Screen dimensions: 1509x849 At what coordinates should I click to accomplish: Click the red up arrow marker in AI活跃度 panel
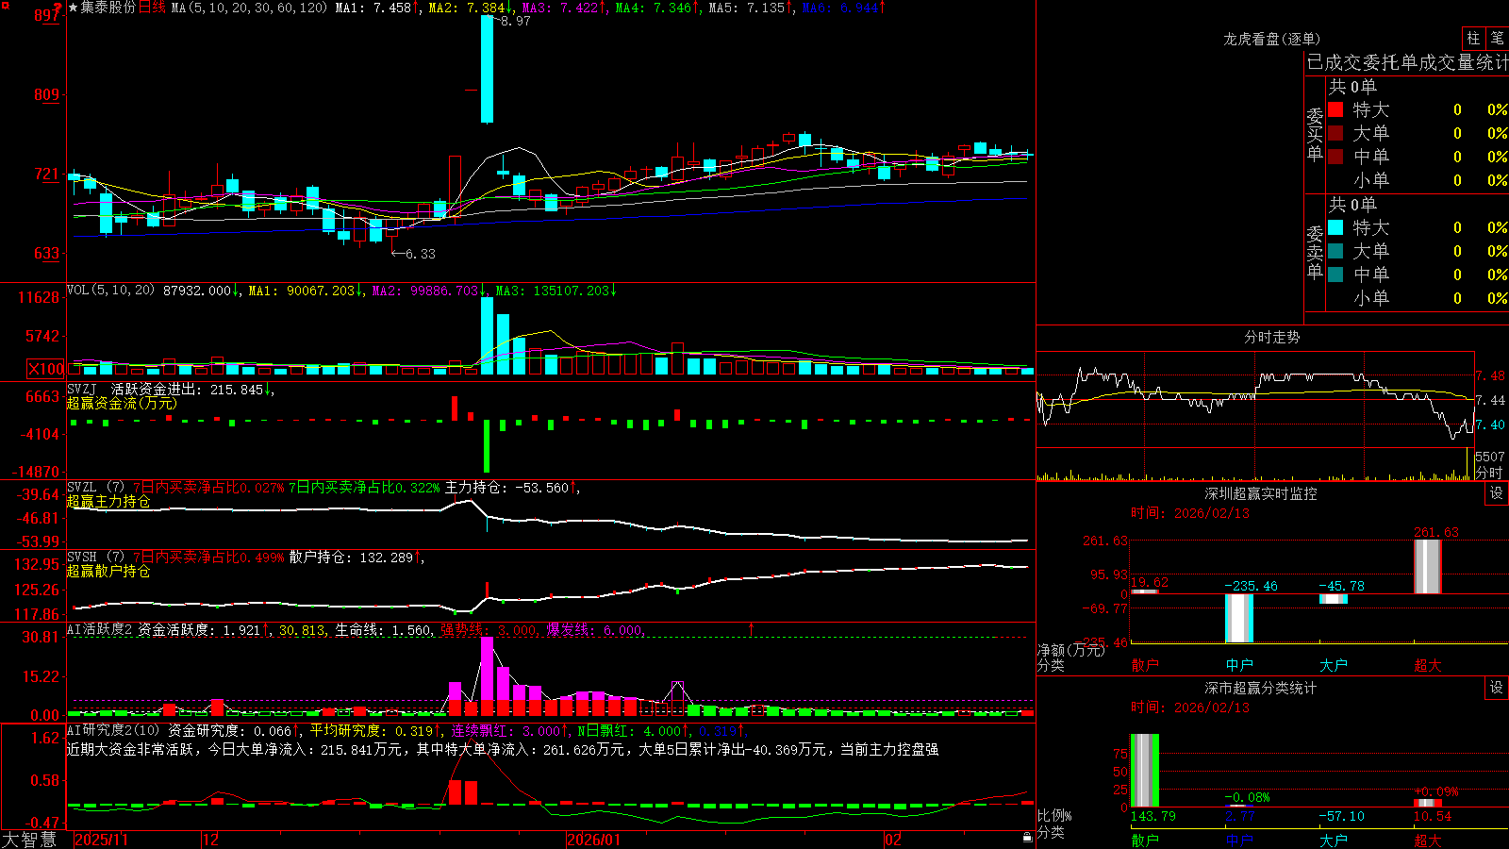(x=752, y=628)
